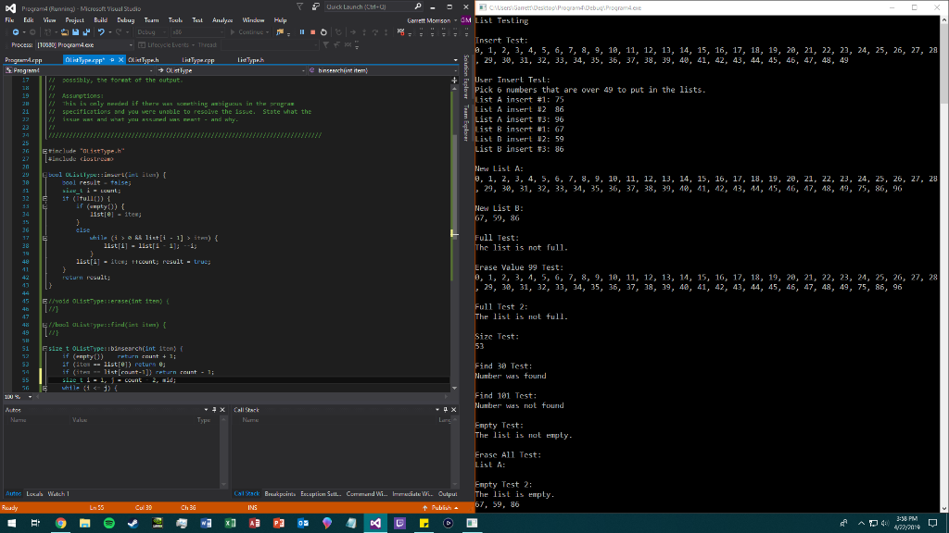Open the Debug menu
This screenshot has width=949, height=533.
(125, 20)
